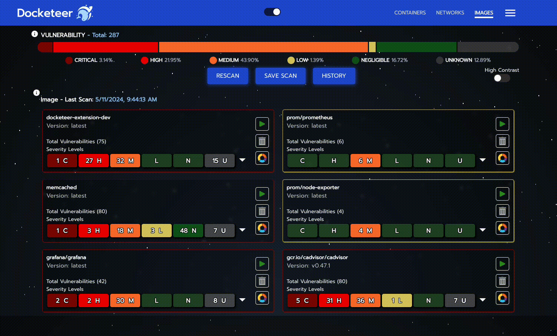Enable the High Contrast switch
This screenshot has height=336, width=557.
pos(502,78)
